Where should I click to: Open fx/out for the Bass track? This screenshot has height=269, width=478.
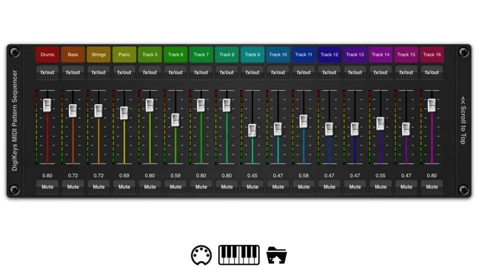pyautogui.click(x=73, y=72)
